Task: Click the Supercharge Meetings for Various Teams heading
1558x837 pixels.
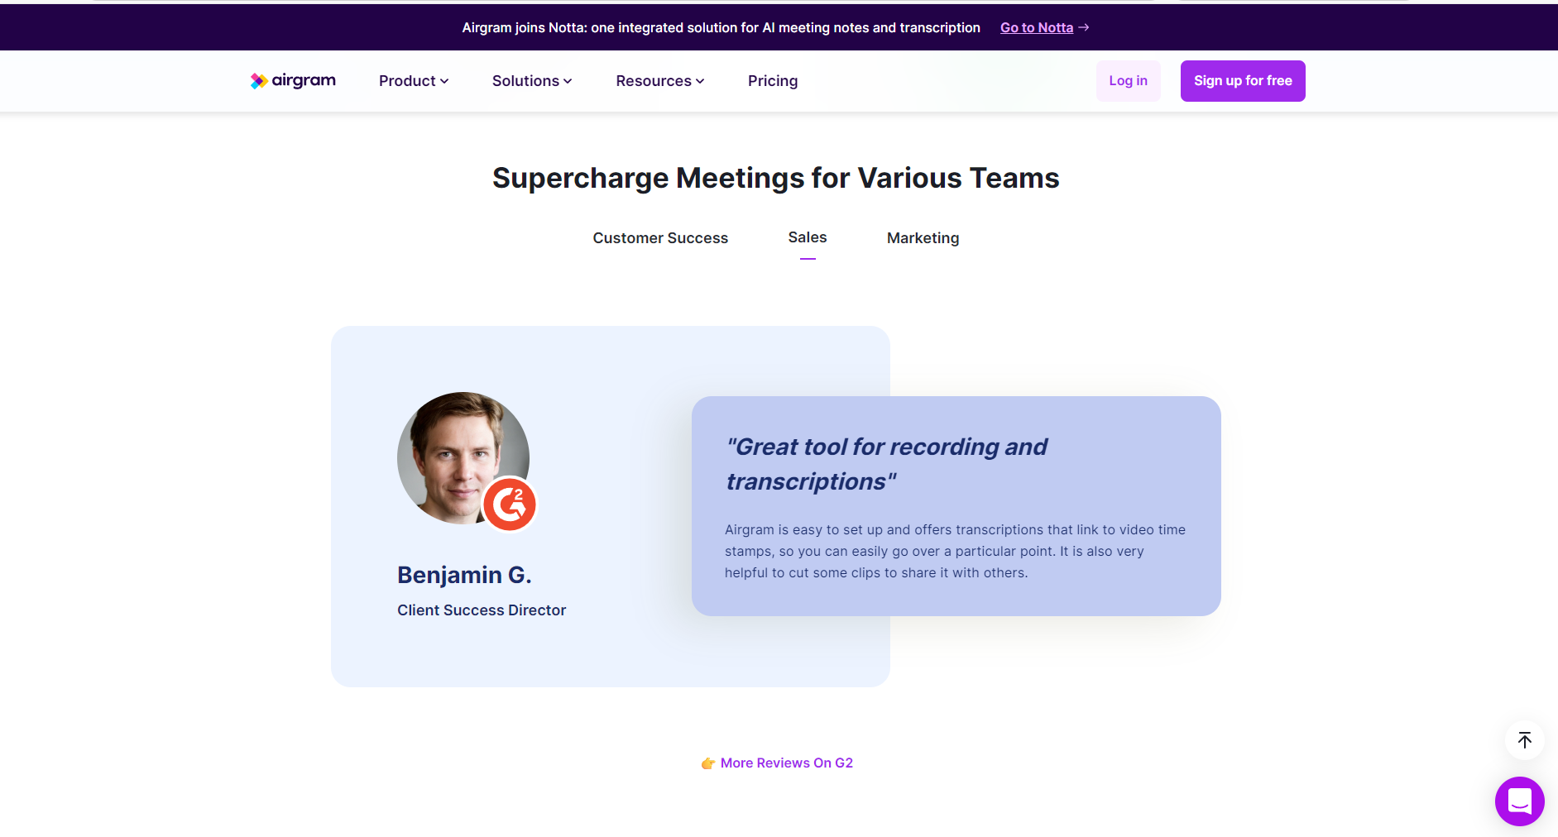Action: 775,178
